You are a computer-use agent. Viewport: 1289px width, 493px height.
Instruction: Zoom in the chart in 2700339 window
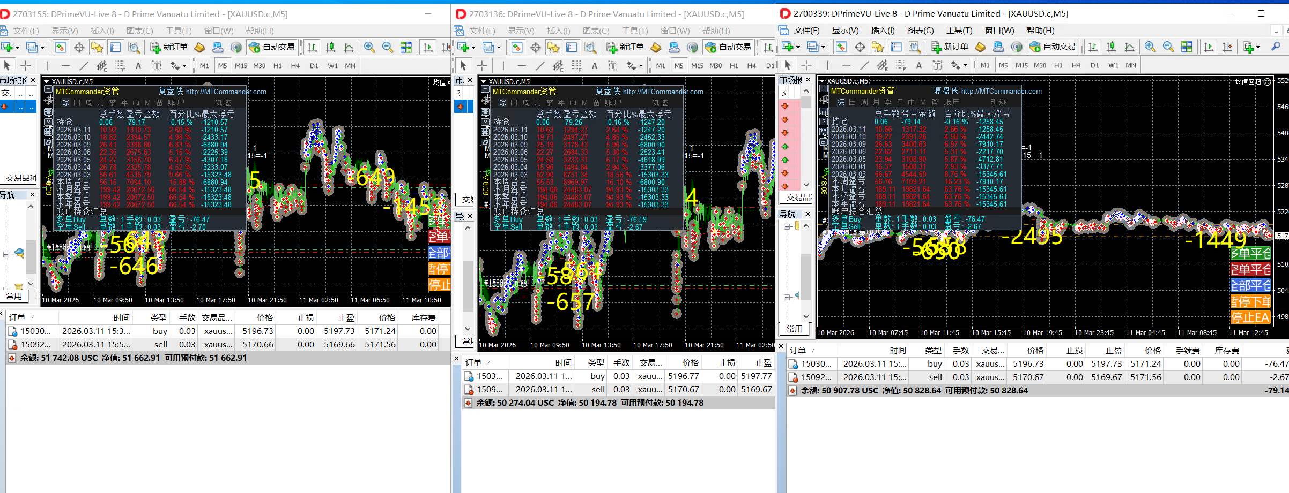click(1150, 47)
